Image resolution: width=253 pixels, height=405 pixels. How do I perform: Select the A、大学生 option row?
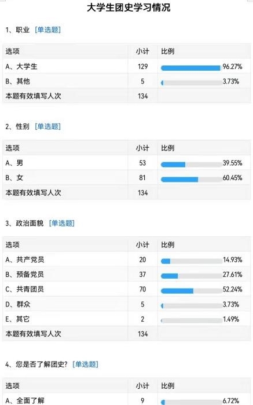point(126,67)
